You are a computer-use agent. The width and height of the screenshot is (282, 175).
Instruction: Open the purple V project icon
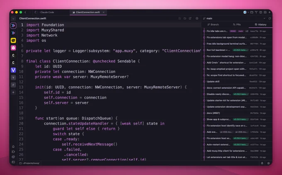click(13, 70)
